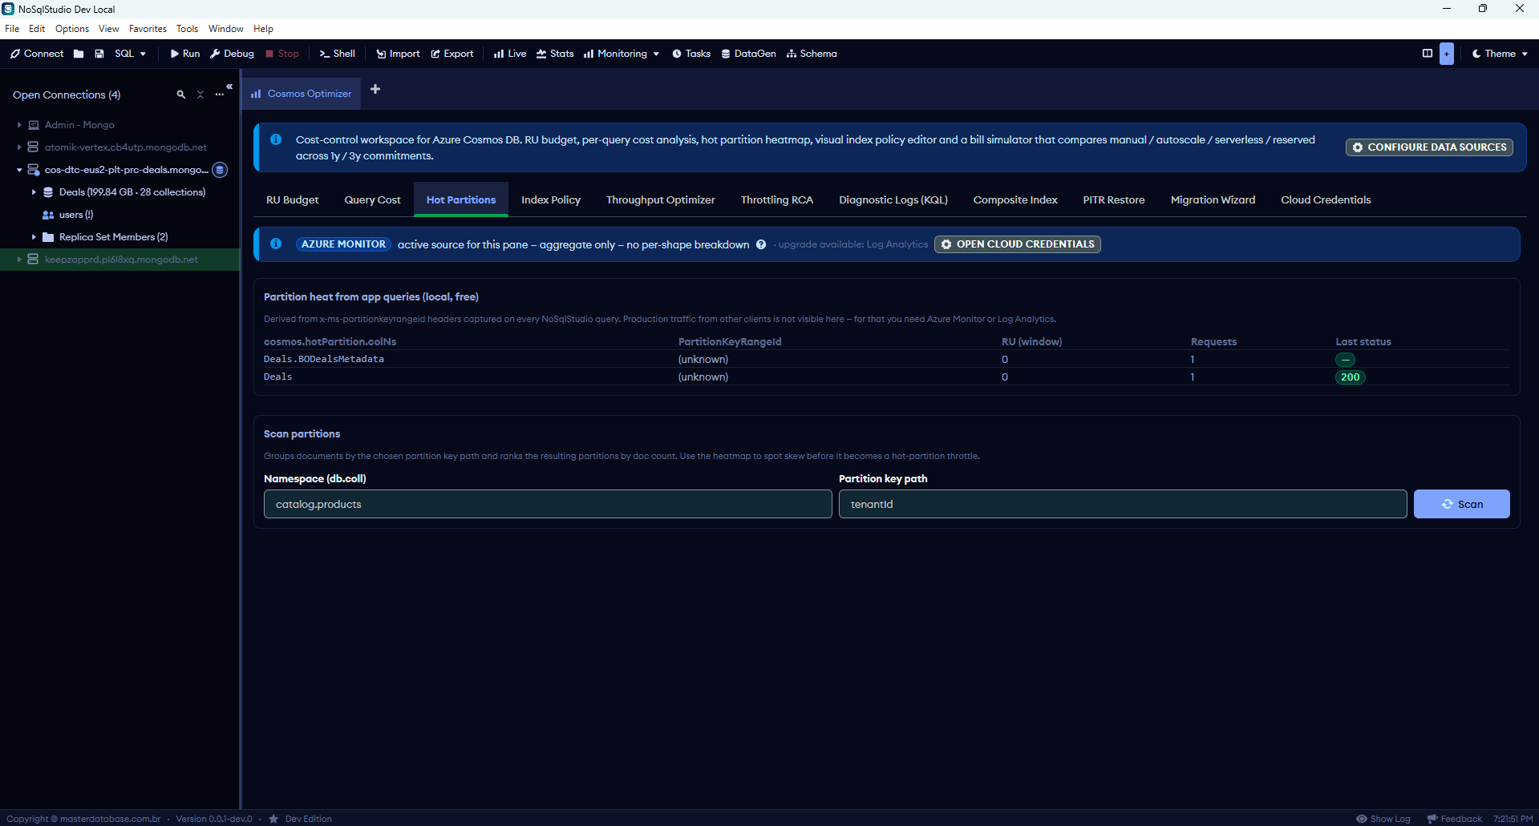
Task: Expand the Deals database node
Action: [x=34, y=192]
